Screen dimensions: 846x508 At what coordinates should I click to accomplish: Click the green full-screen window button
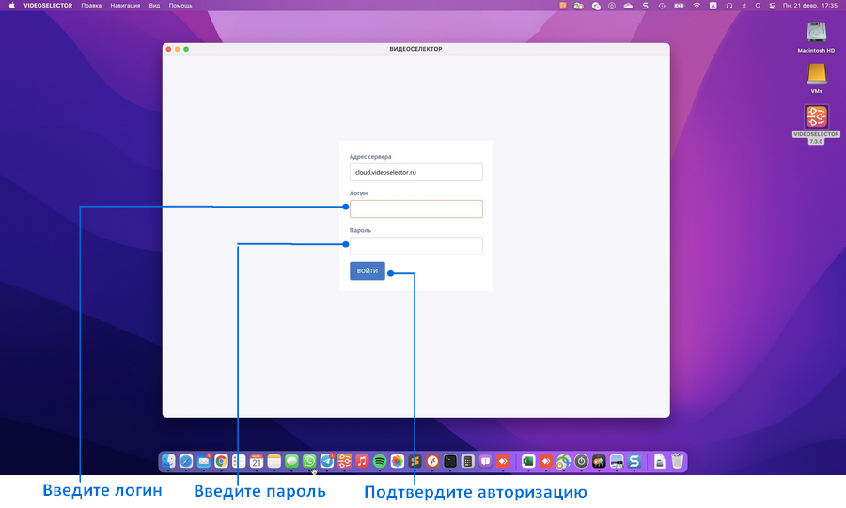point(186,49)
